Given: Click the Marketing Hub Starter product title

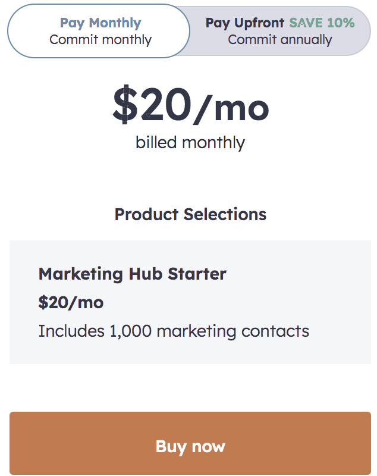Looking at the screenshot, I should click(132, 274).
